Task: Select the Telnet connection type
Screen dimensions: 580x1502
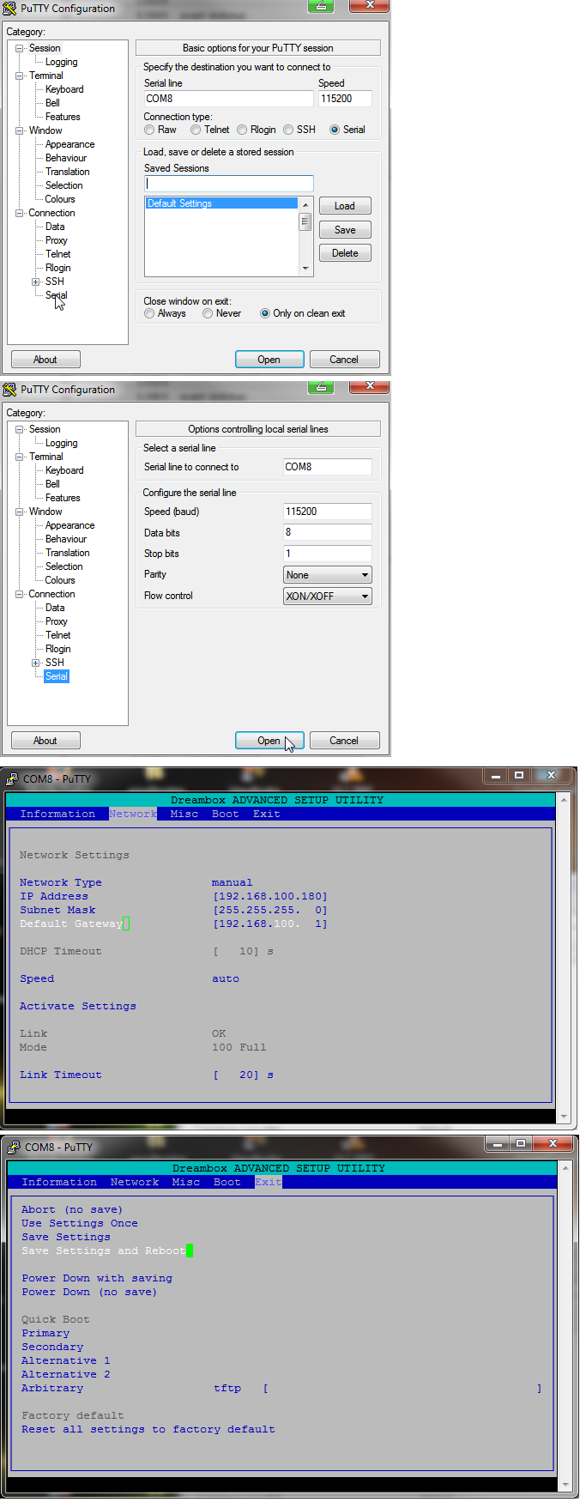Action: pyautogui.click(x=196, y=130)
